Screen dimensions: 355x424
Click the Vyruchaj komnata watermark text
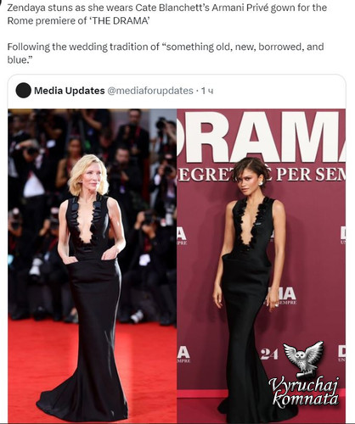coord(304,392)
